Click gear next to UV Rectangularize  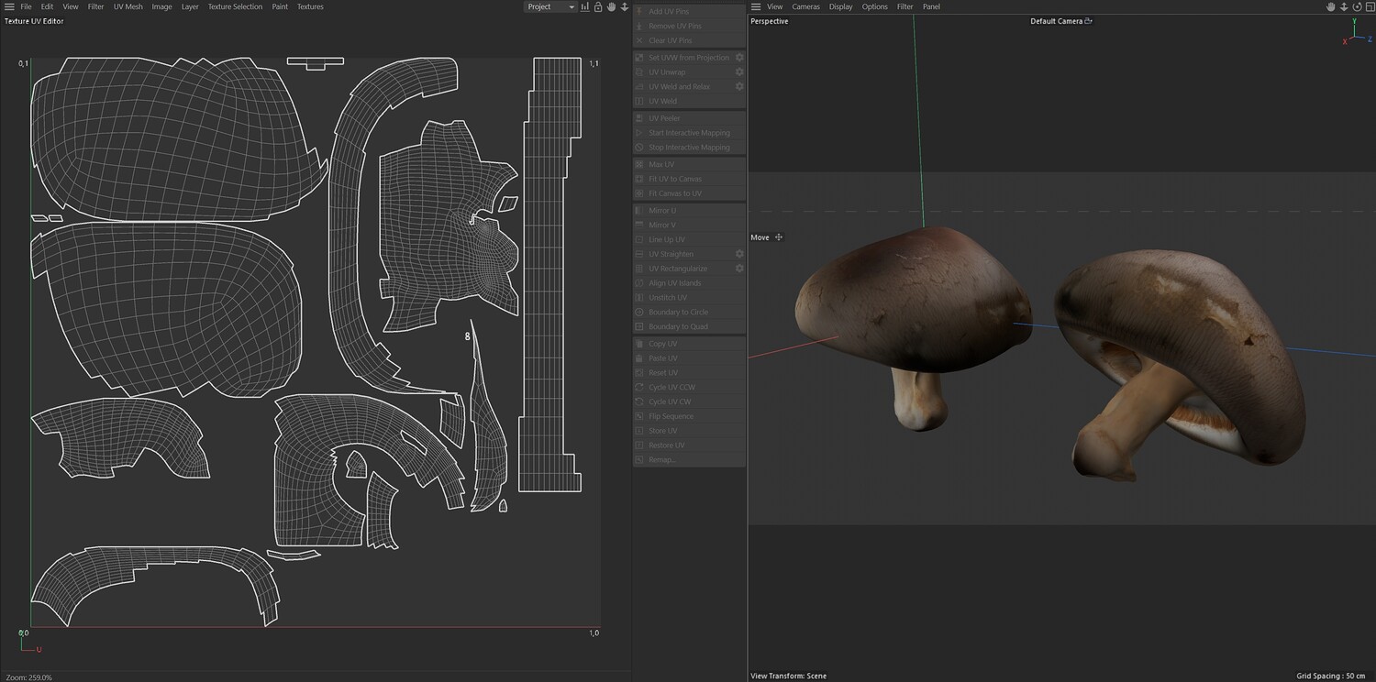coord(739,269)
